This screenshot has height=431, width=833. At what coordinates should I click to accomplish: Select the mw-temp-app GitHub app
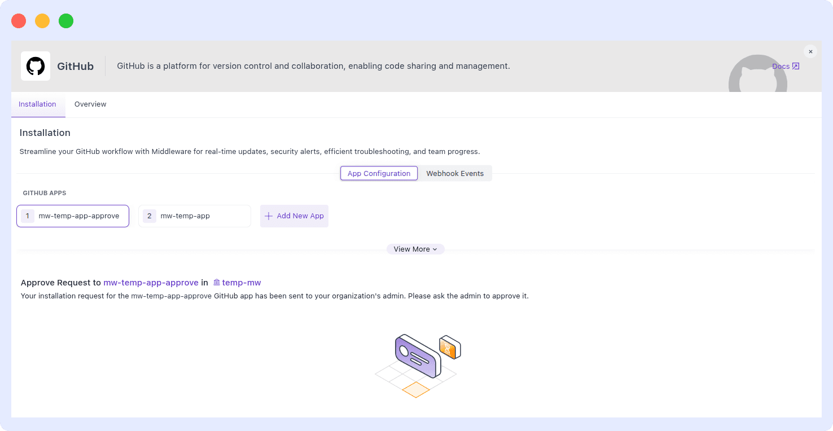click(194, 215)
